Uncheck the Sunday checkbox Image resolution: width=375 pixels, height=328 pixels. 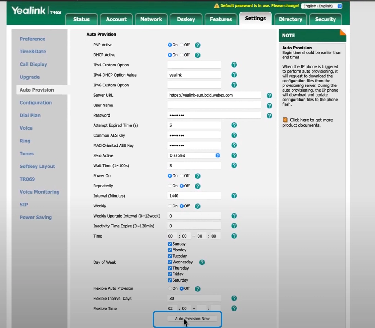point(170,244)
